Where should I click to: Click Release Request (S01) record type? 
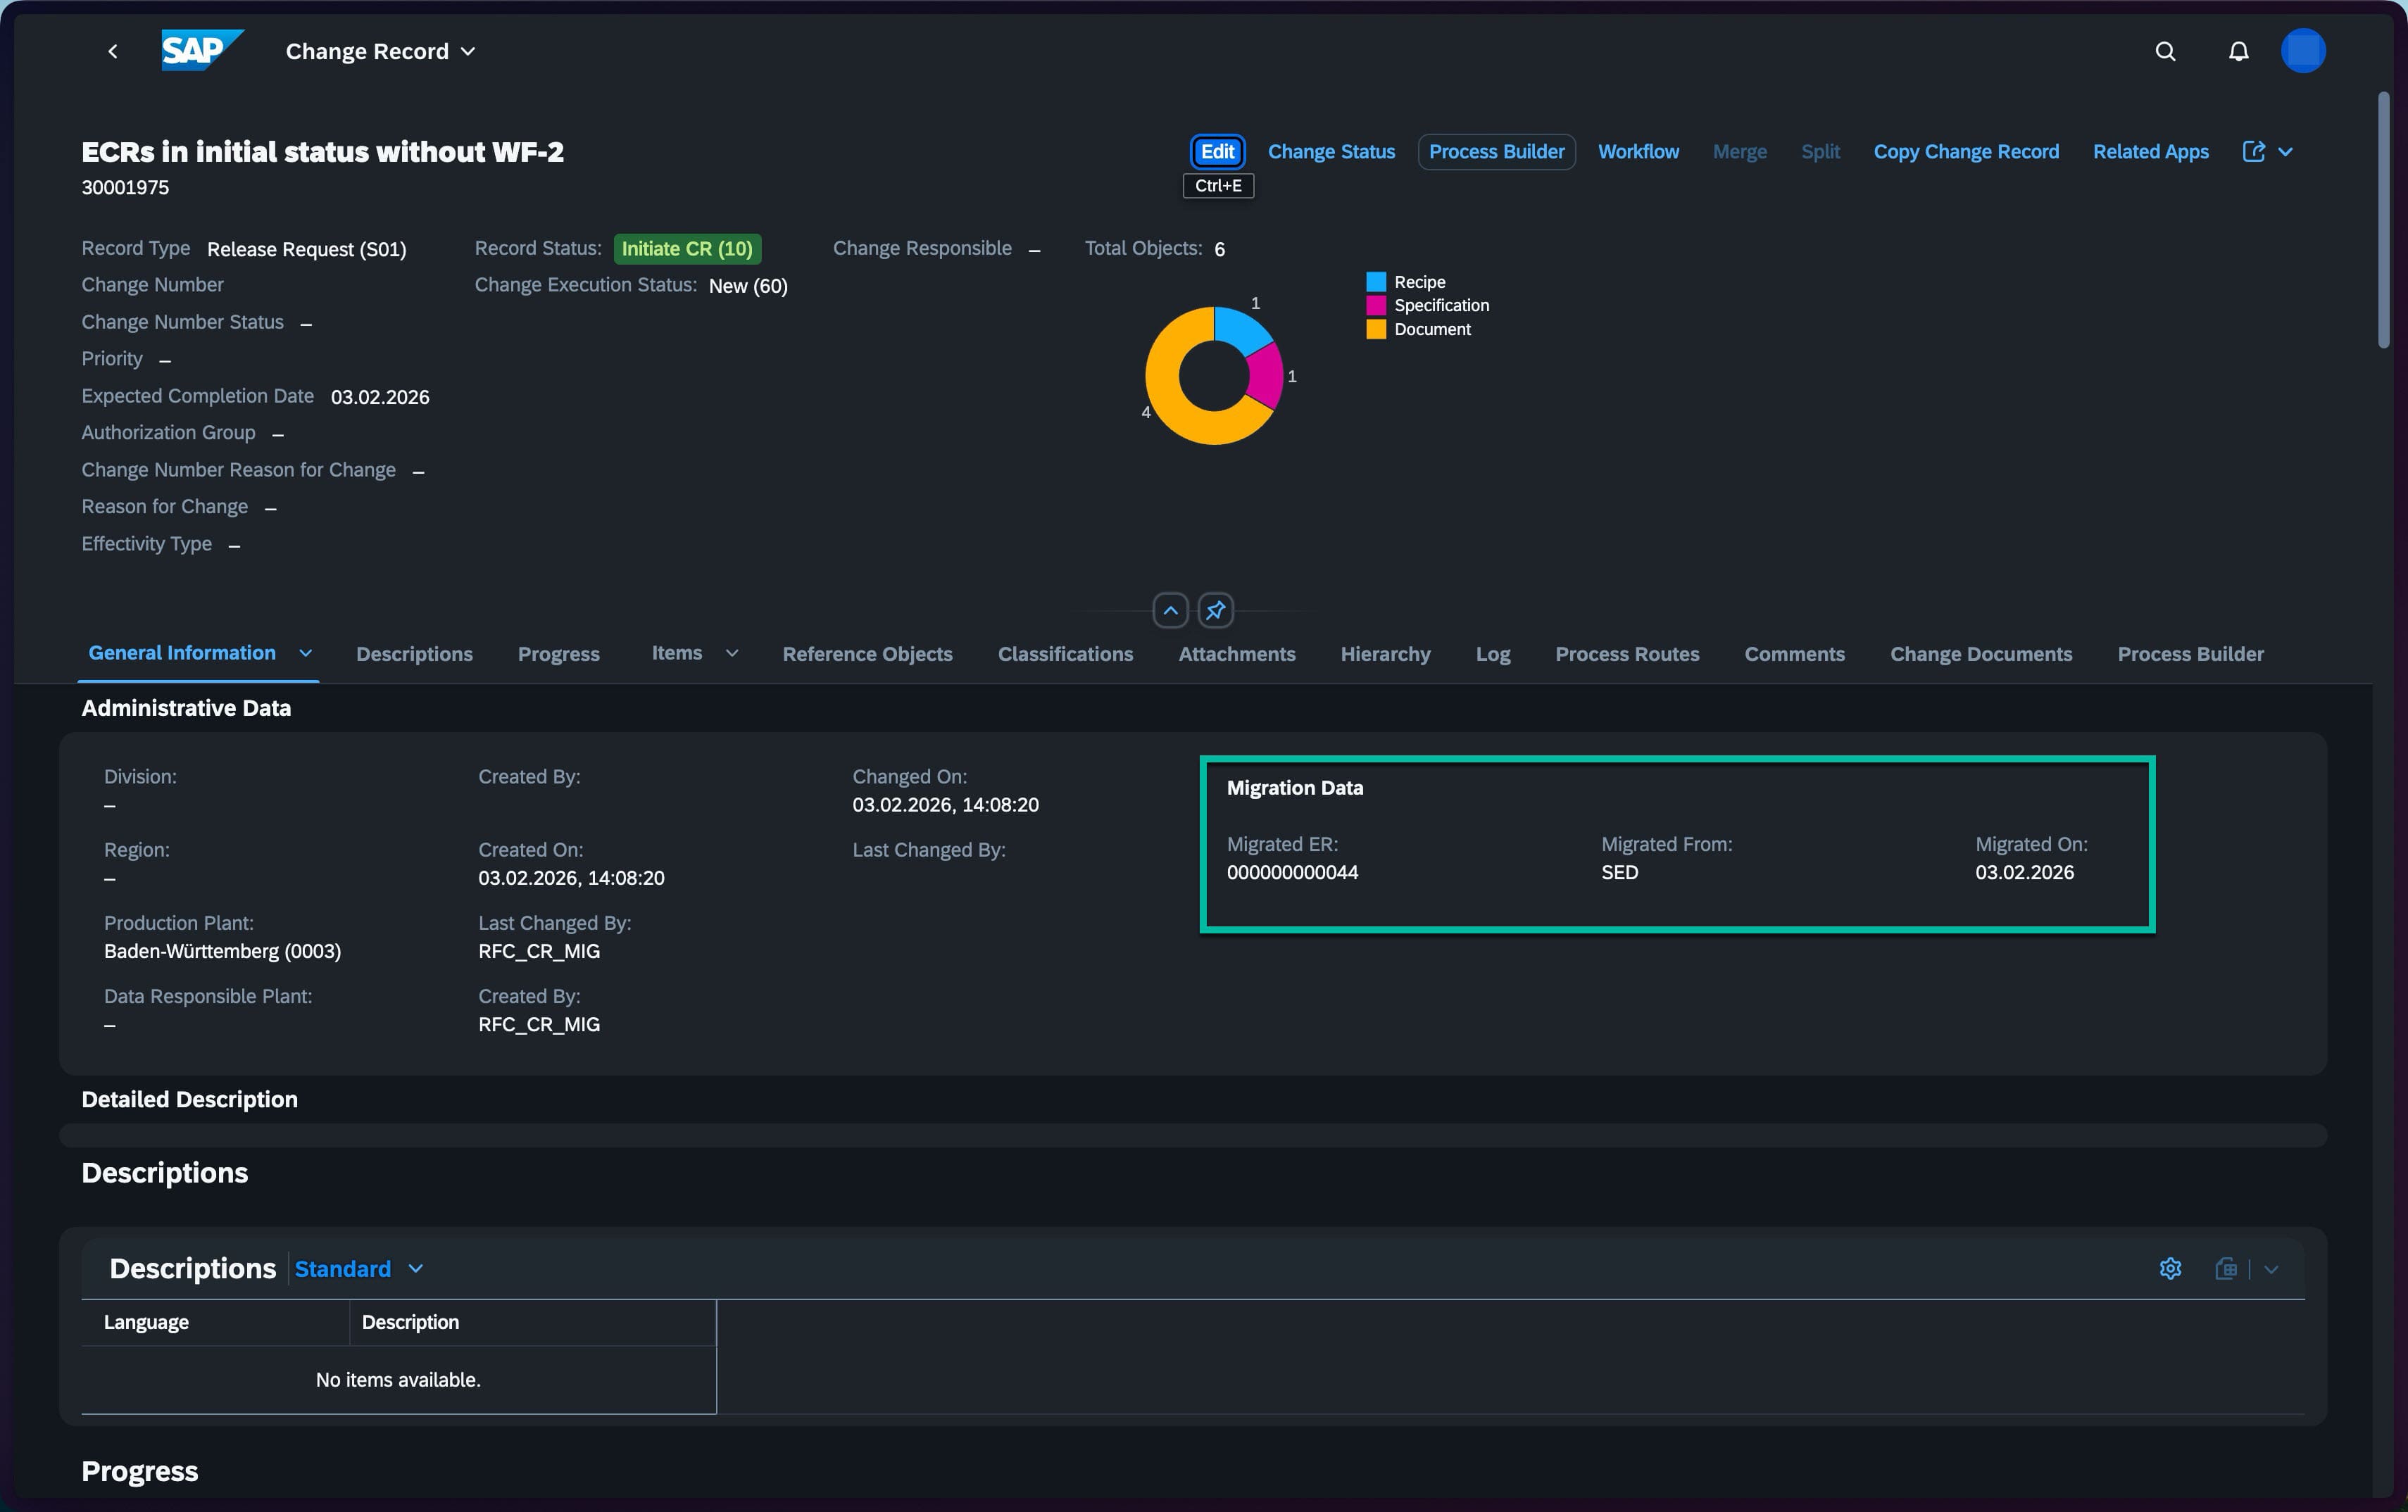pos(306,249)
